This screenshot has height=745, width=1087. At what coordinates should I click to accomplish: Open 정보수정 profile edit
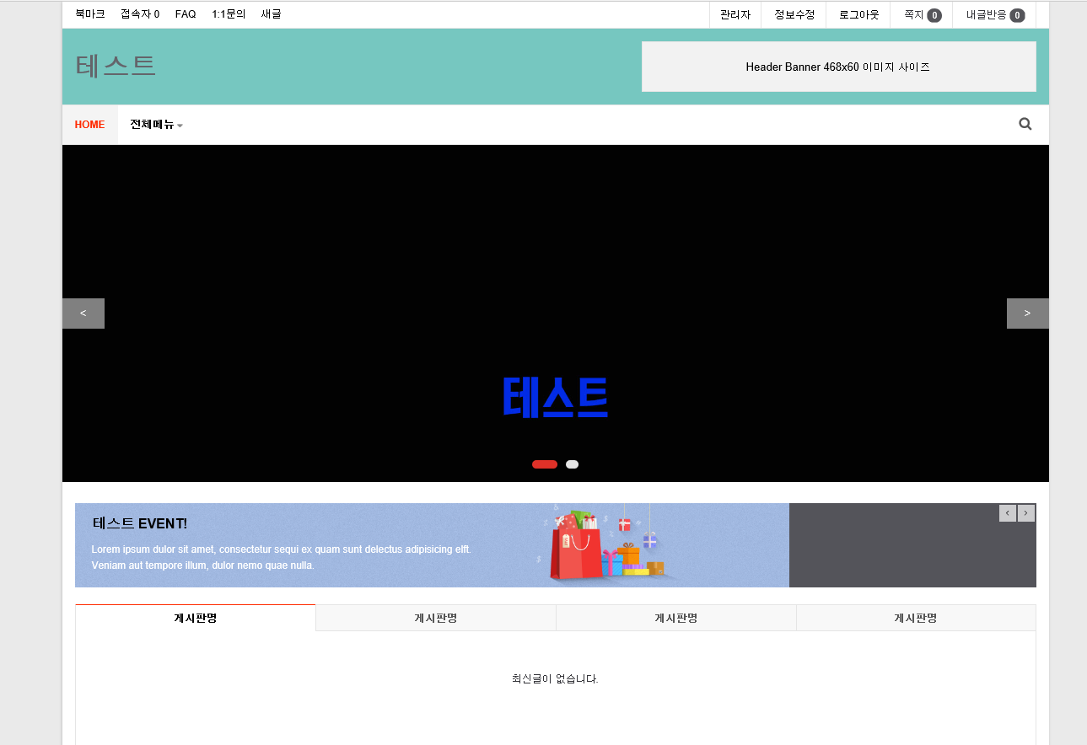(x=794, y=14)
